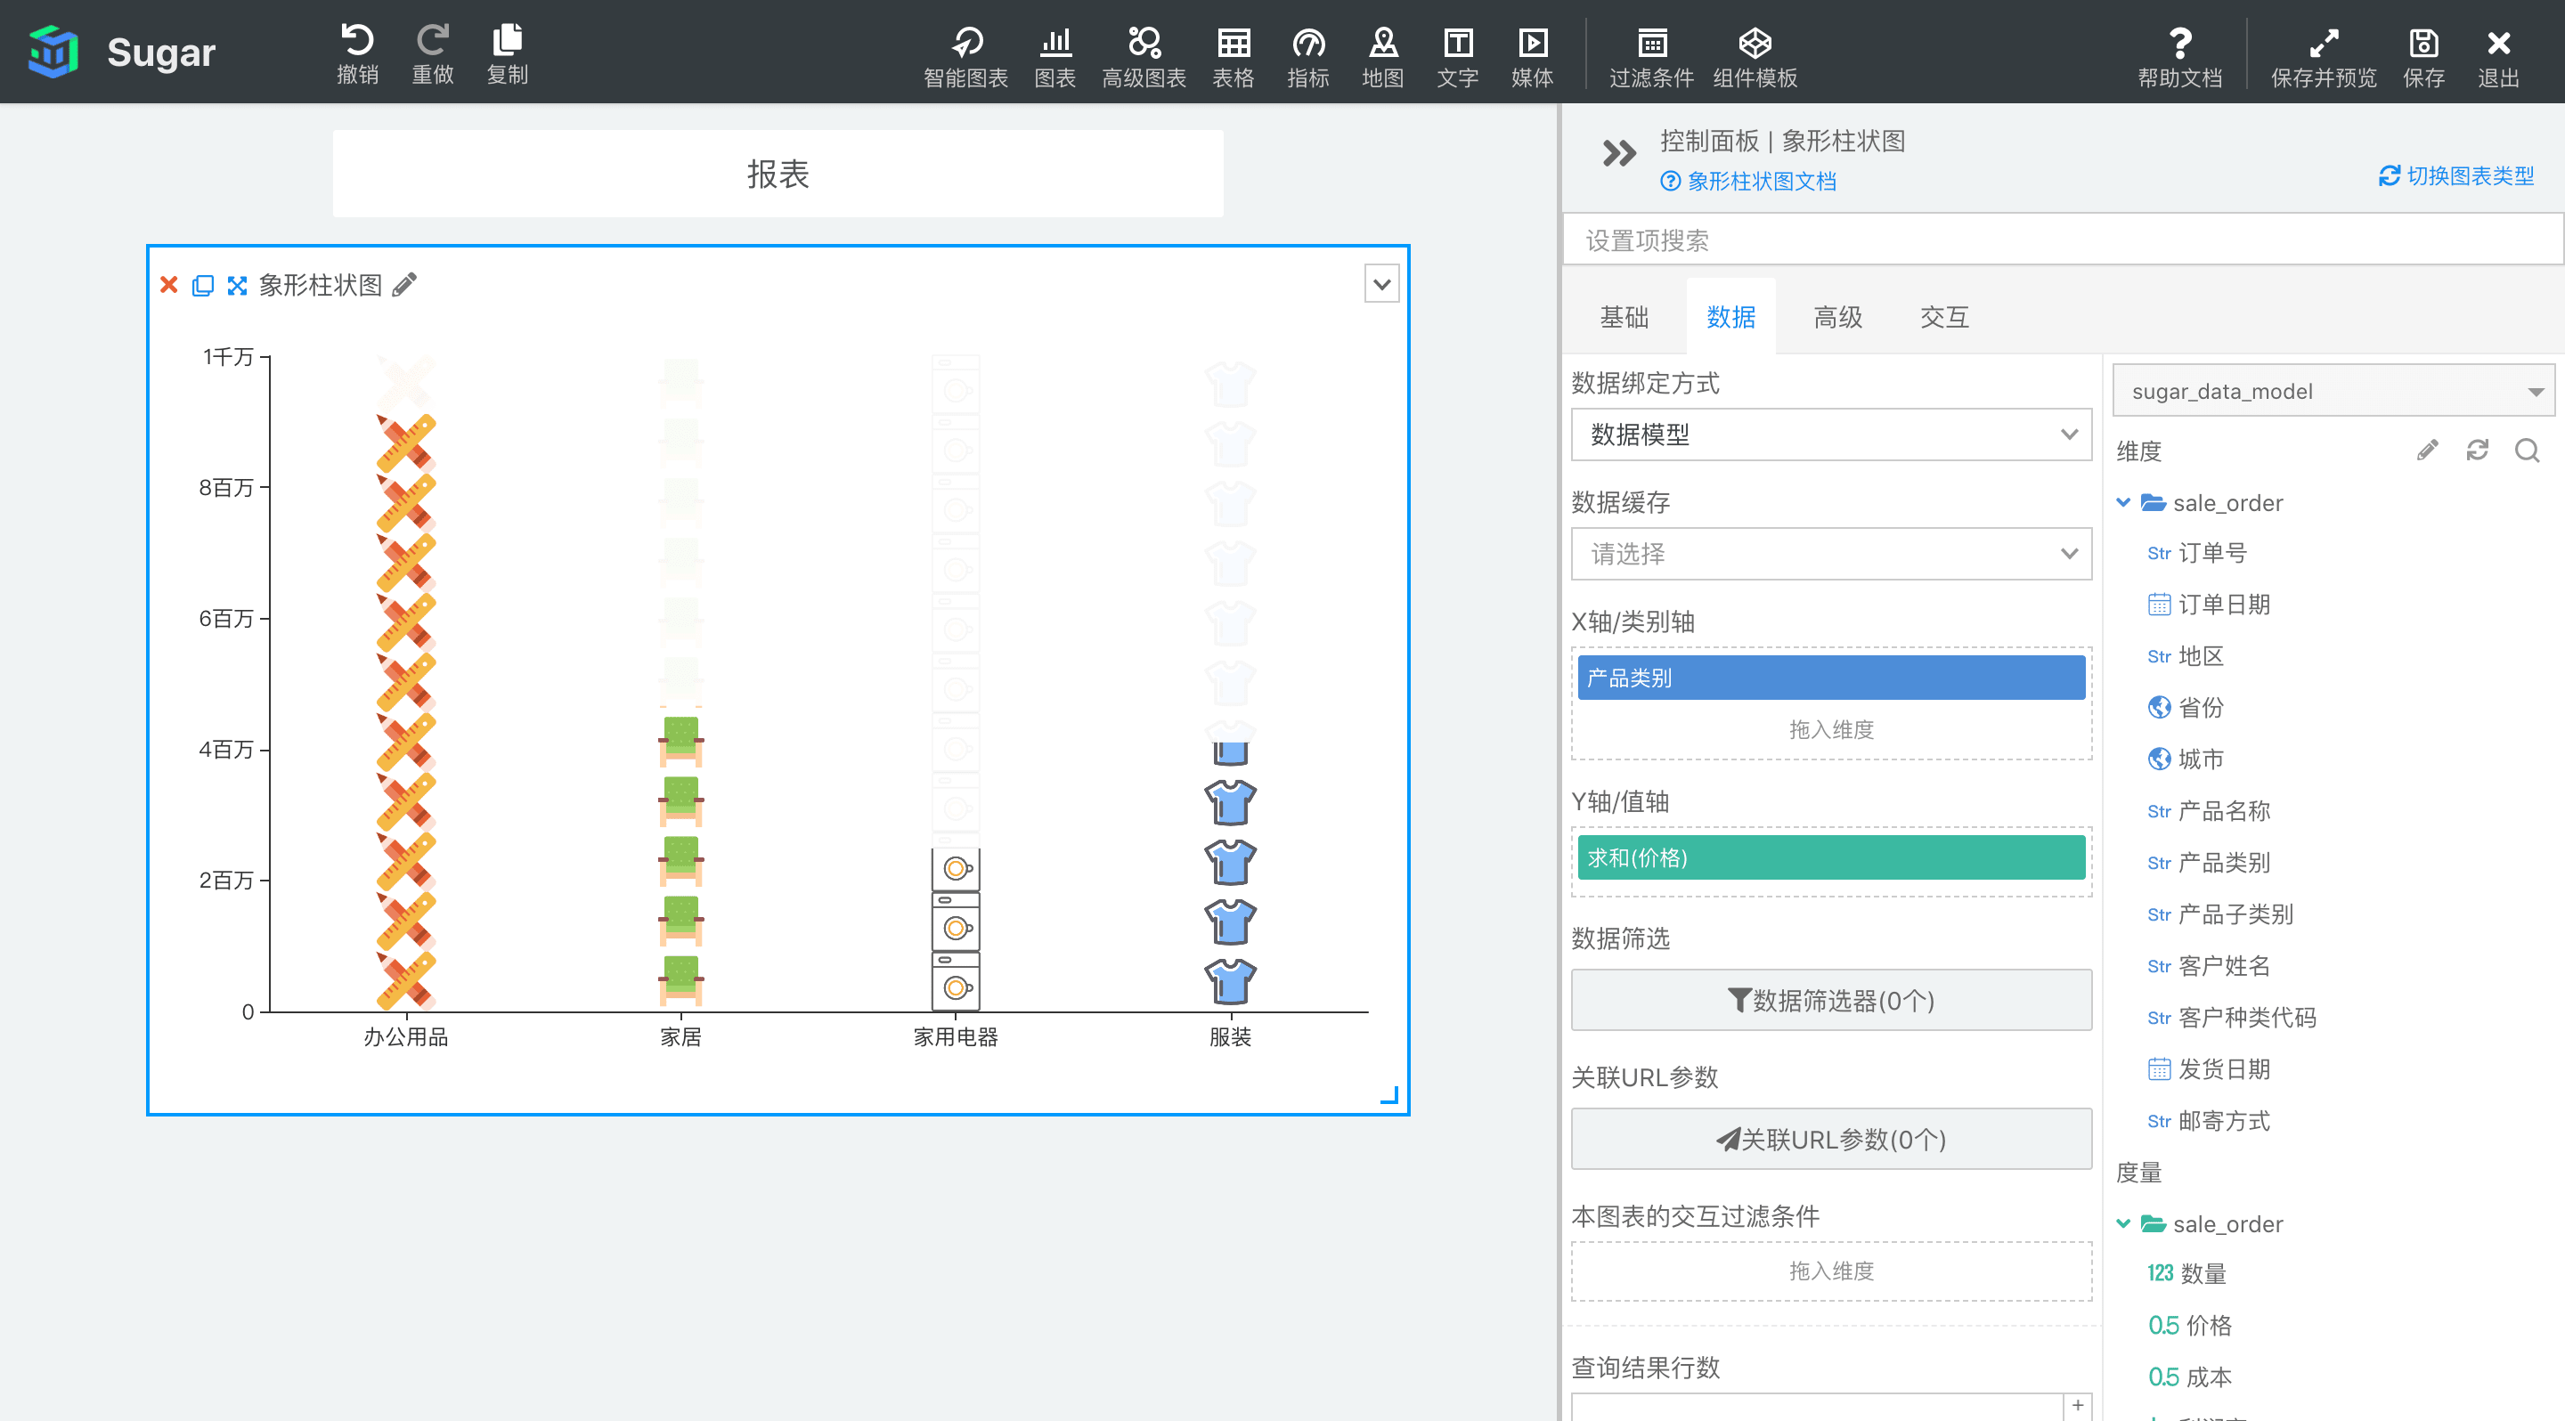Open Filter Conditions (过滤条件)
Viewport: 2565px width, 1421px height.
pos(1652,57)
